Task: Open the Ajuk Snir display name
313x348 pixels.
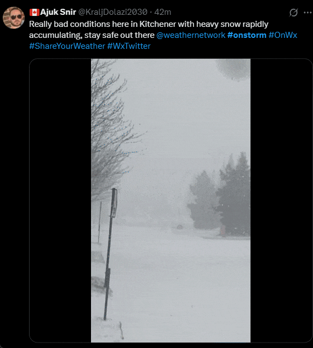Action: click(58, 12)
